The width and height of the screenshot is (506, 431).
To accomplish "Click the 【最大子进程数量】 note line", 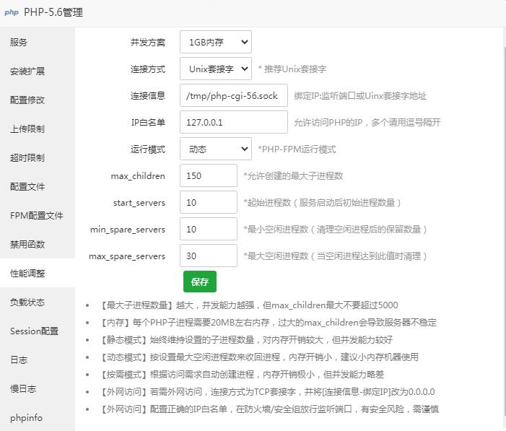I will pyautogui.click(x=249, y=305).
